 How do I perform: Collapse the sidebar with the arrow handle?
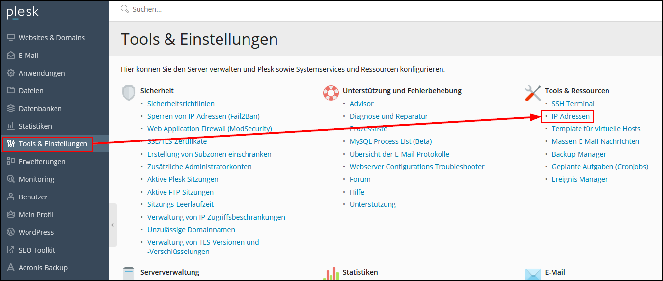pos(113,225)
